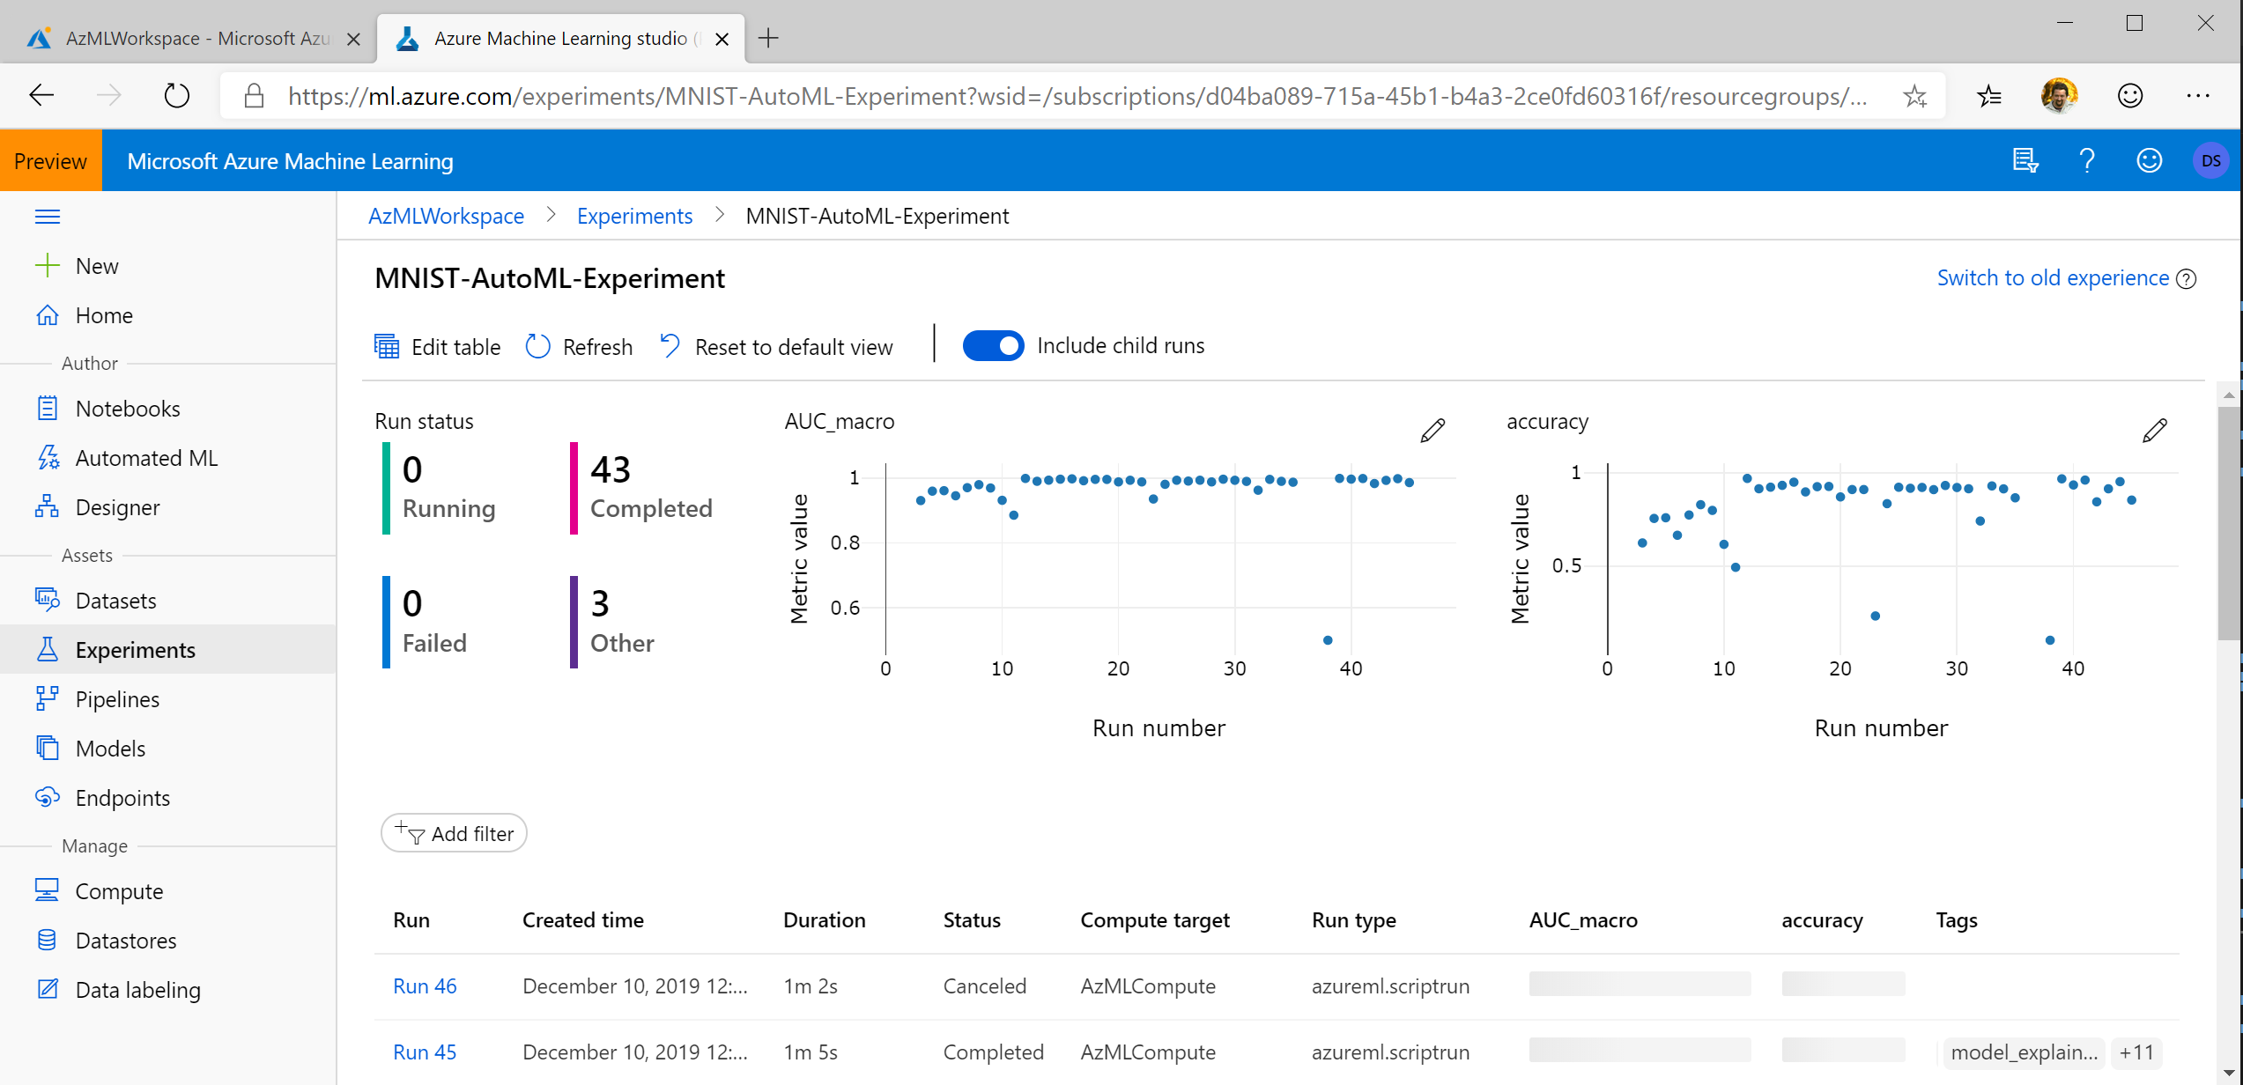Click the Add filter button
This screenshot has height=1085, width=2243.
point(454,833)
